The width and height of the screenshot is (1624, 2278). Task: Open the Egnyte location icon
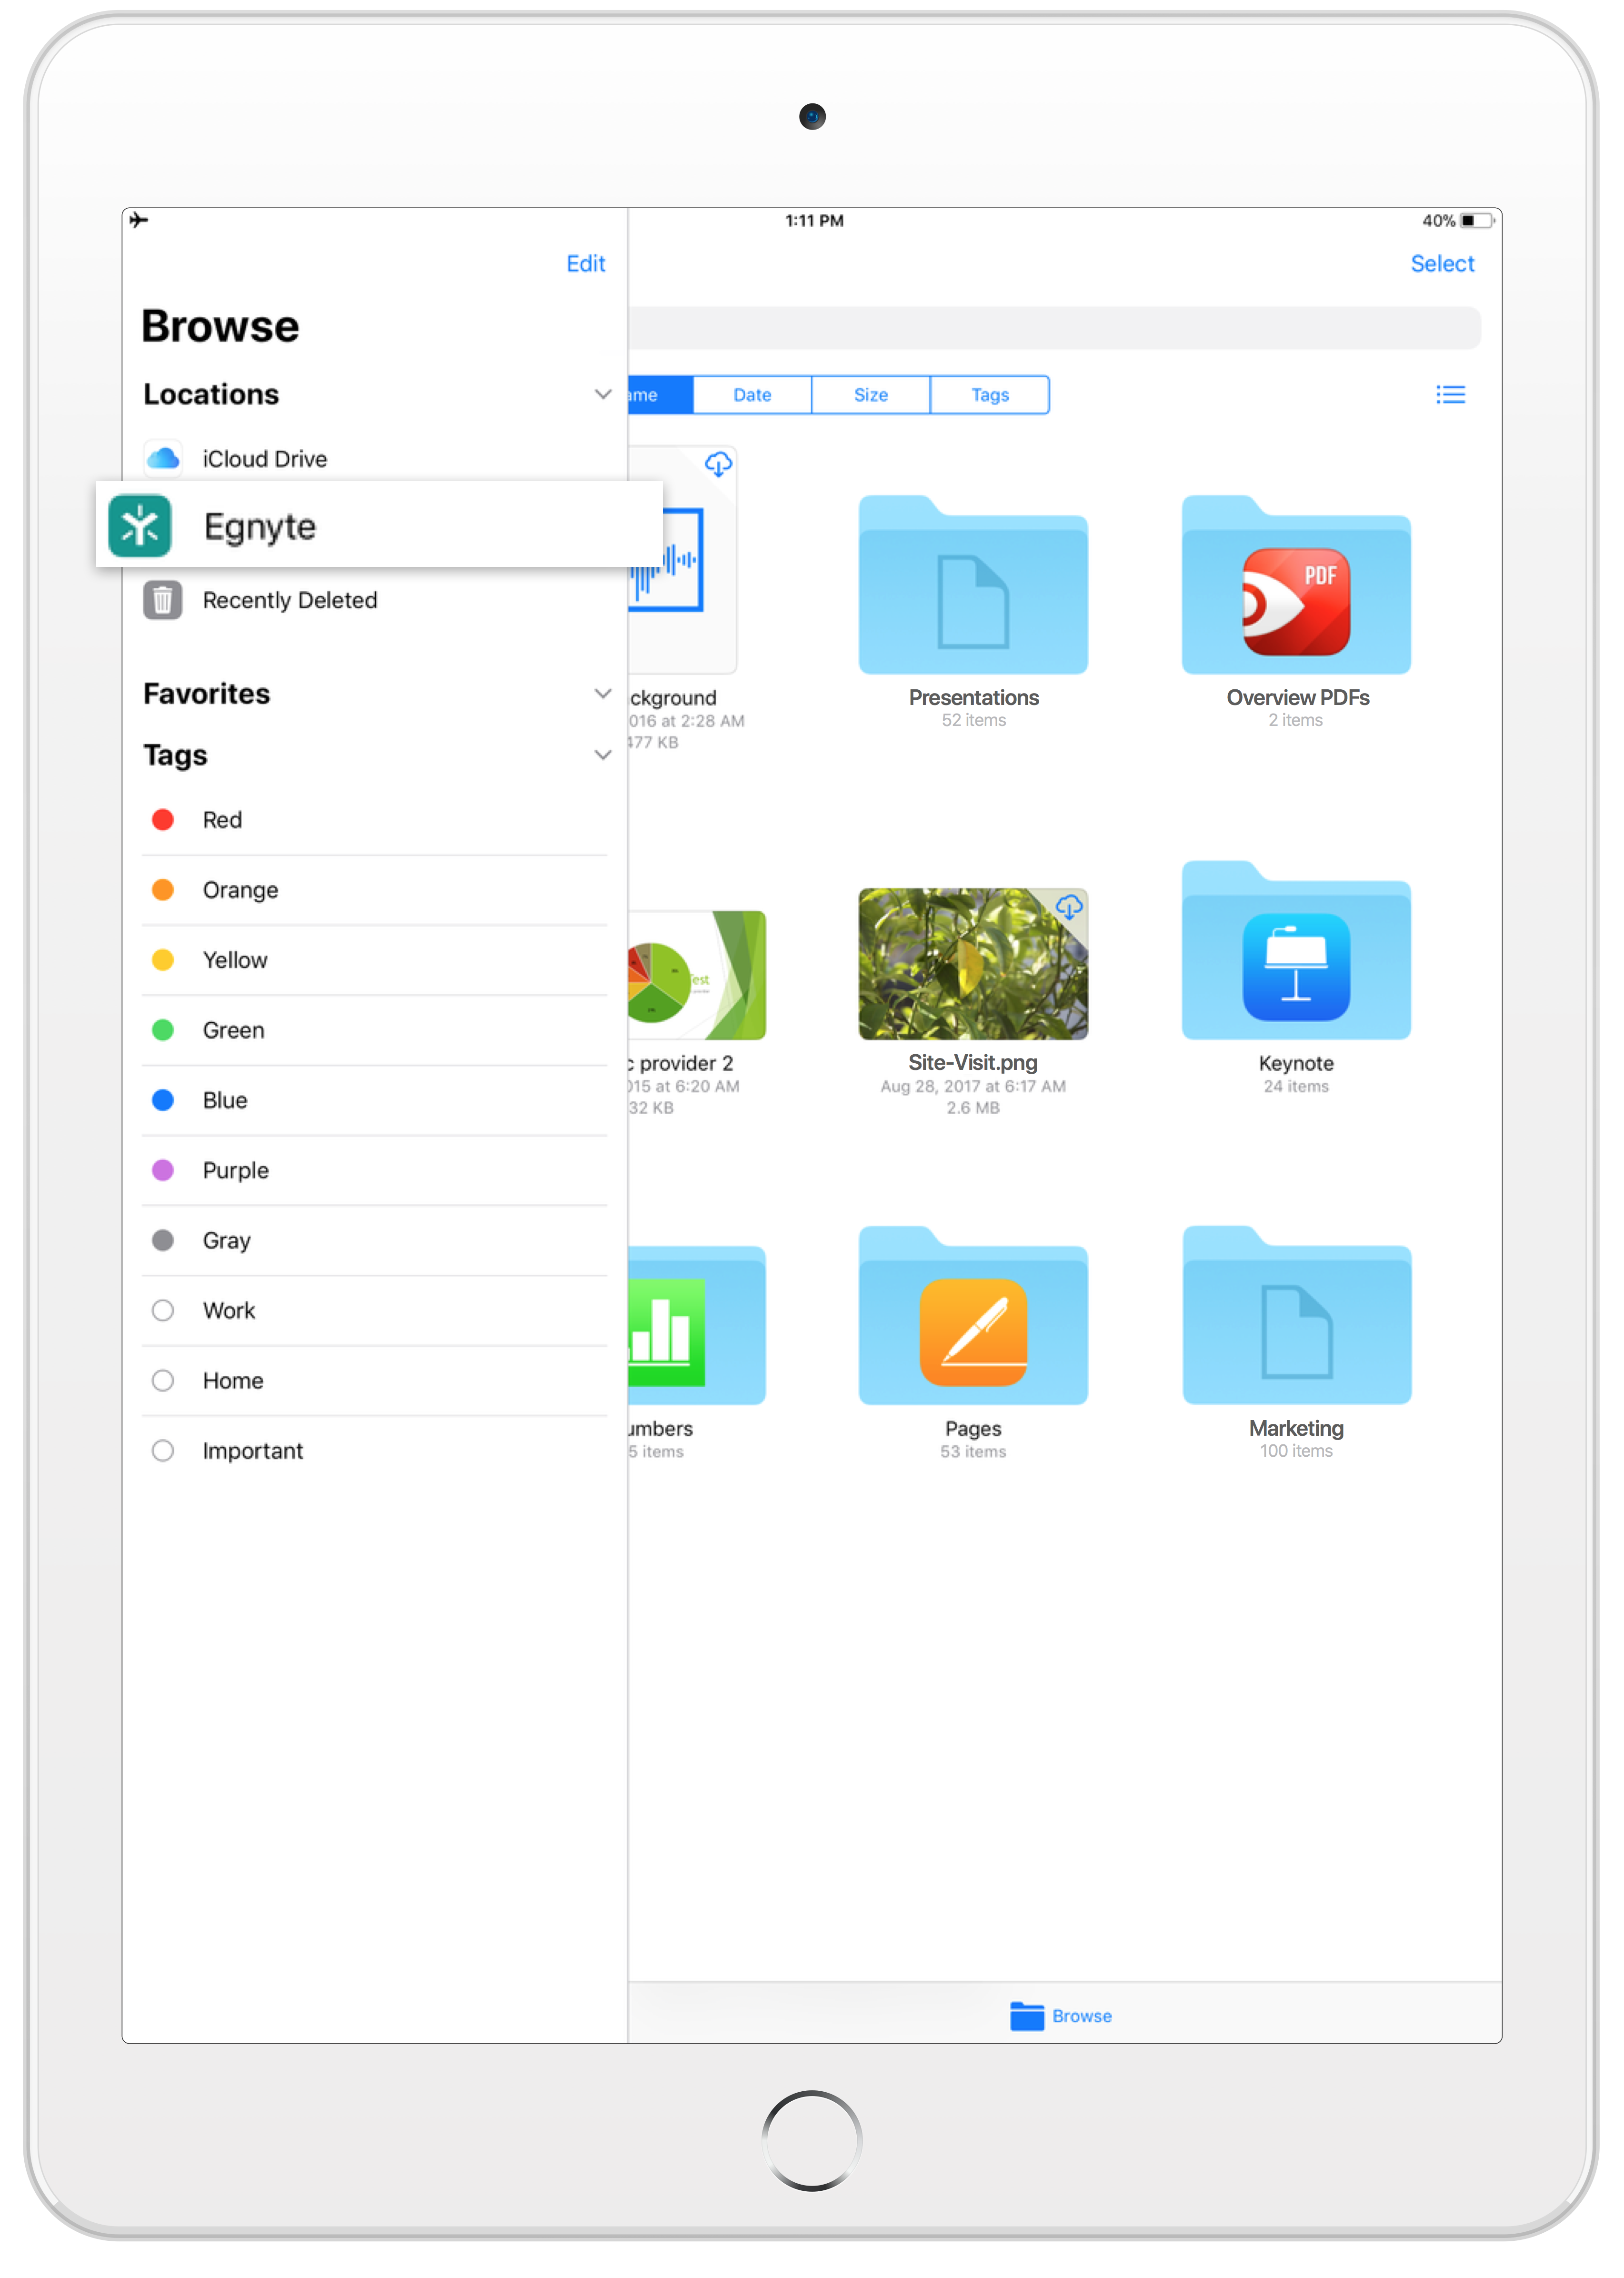coord(140,526)
